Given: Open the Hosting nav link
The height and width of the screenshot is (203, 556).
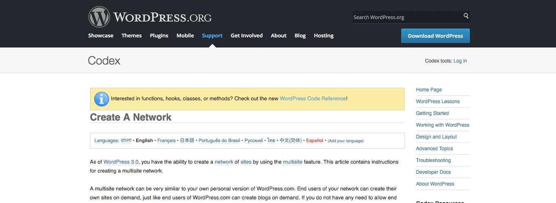Looking at the screenshot, I should (324, 36).
